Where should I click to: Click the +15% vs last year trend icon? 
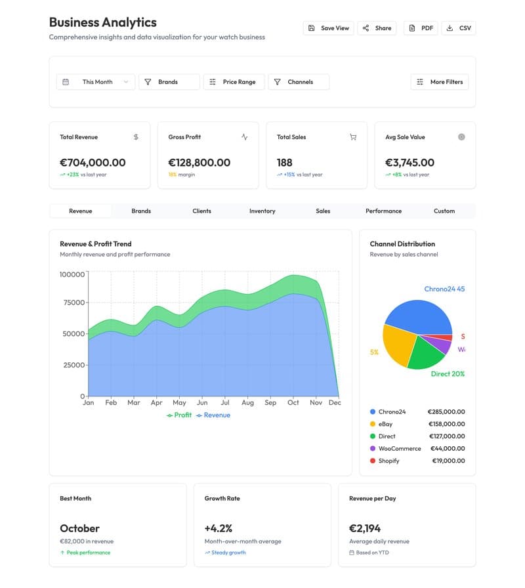point(280,175)
